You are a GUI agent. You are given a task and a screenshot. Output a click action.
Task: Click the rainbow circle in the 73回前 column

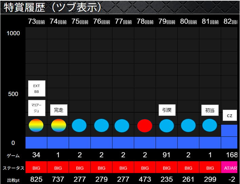tap(36, 125)
